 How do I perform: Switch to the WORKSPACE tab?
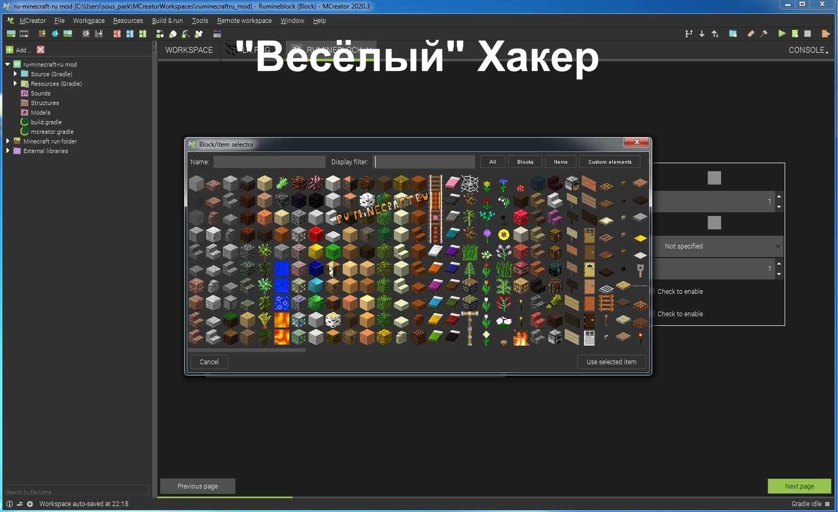[189, 50]
